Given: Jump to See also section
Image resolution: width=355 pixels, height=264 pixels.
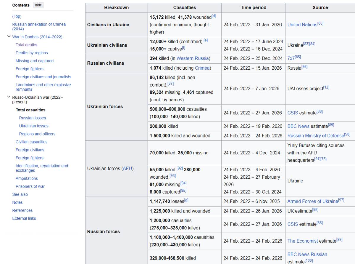Looking at the screenshot, I should pos(20,194).
